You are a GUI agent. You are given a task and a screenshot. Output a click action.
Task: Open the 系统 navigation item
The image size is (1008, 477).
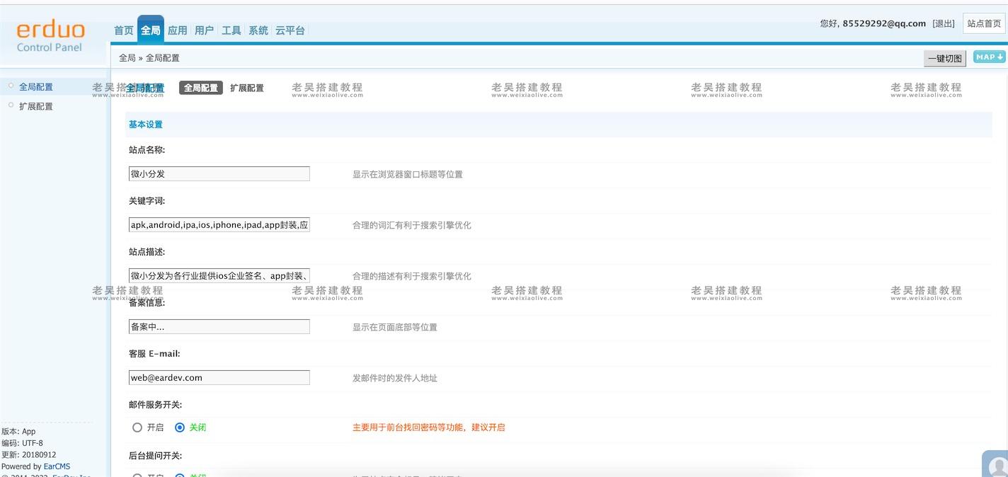258,30
